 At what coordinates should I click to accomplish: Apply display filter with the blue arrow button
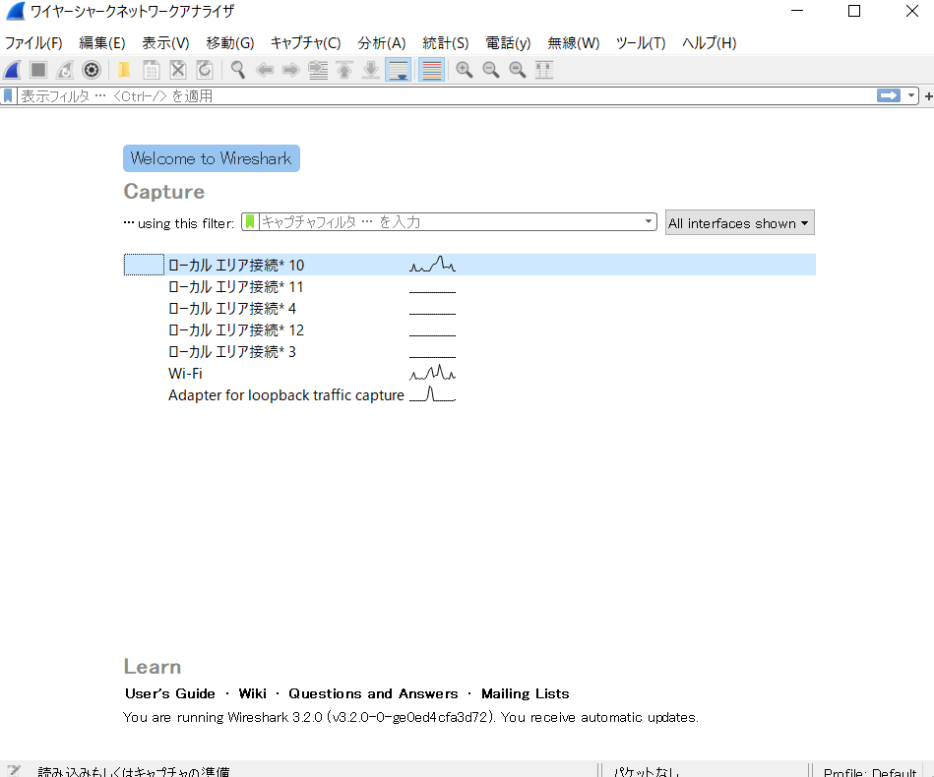(889, 95)
